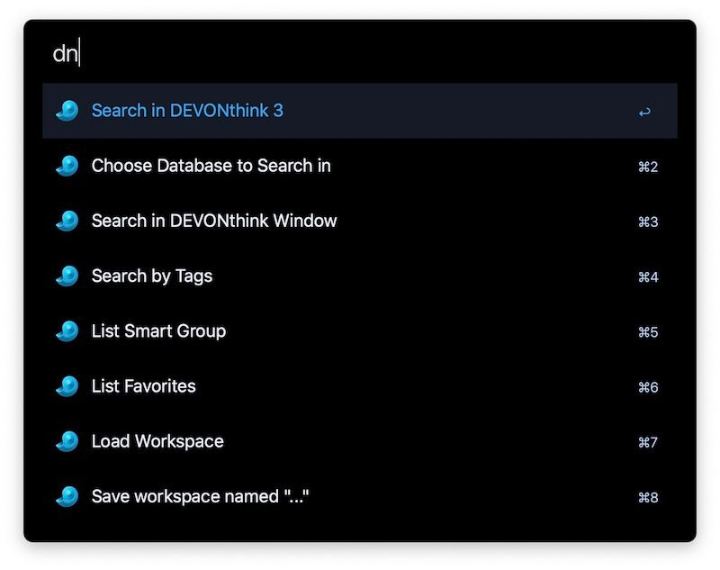Click DEVONthink icon beside List Favorites
The width and height of the screenshot is (720, 570).
click(67, 386)
